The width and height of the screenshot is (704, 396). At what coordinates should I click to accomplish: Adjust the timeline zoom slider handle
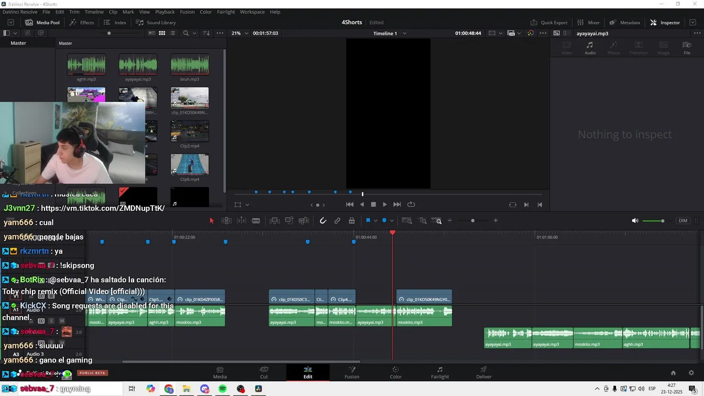coord(472,221)
